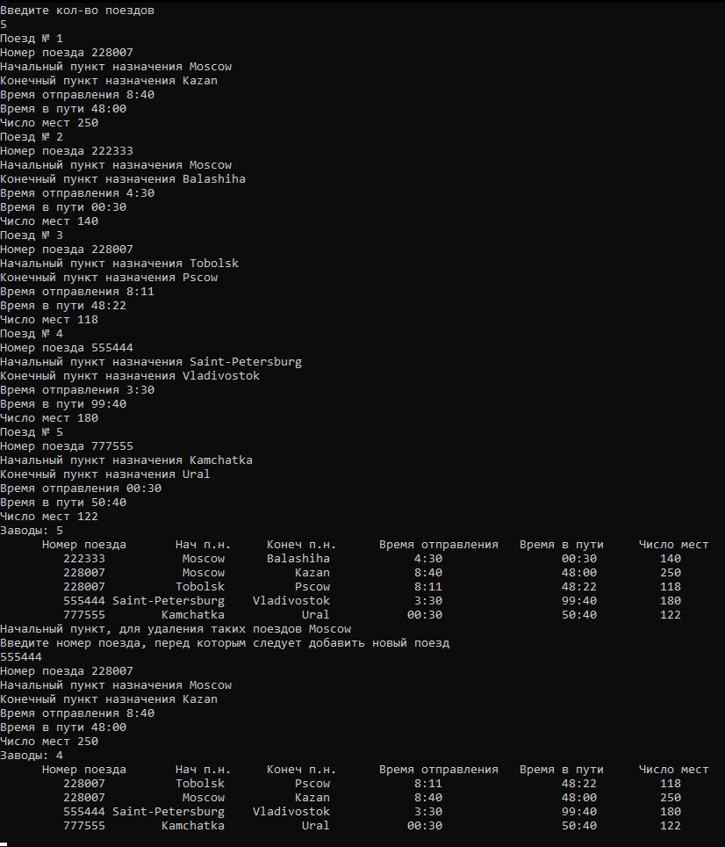Click the 'Время в пути 99:40' line

pos(63,403)
